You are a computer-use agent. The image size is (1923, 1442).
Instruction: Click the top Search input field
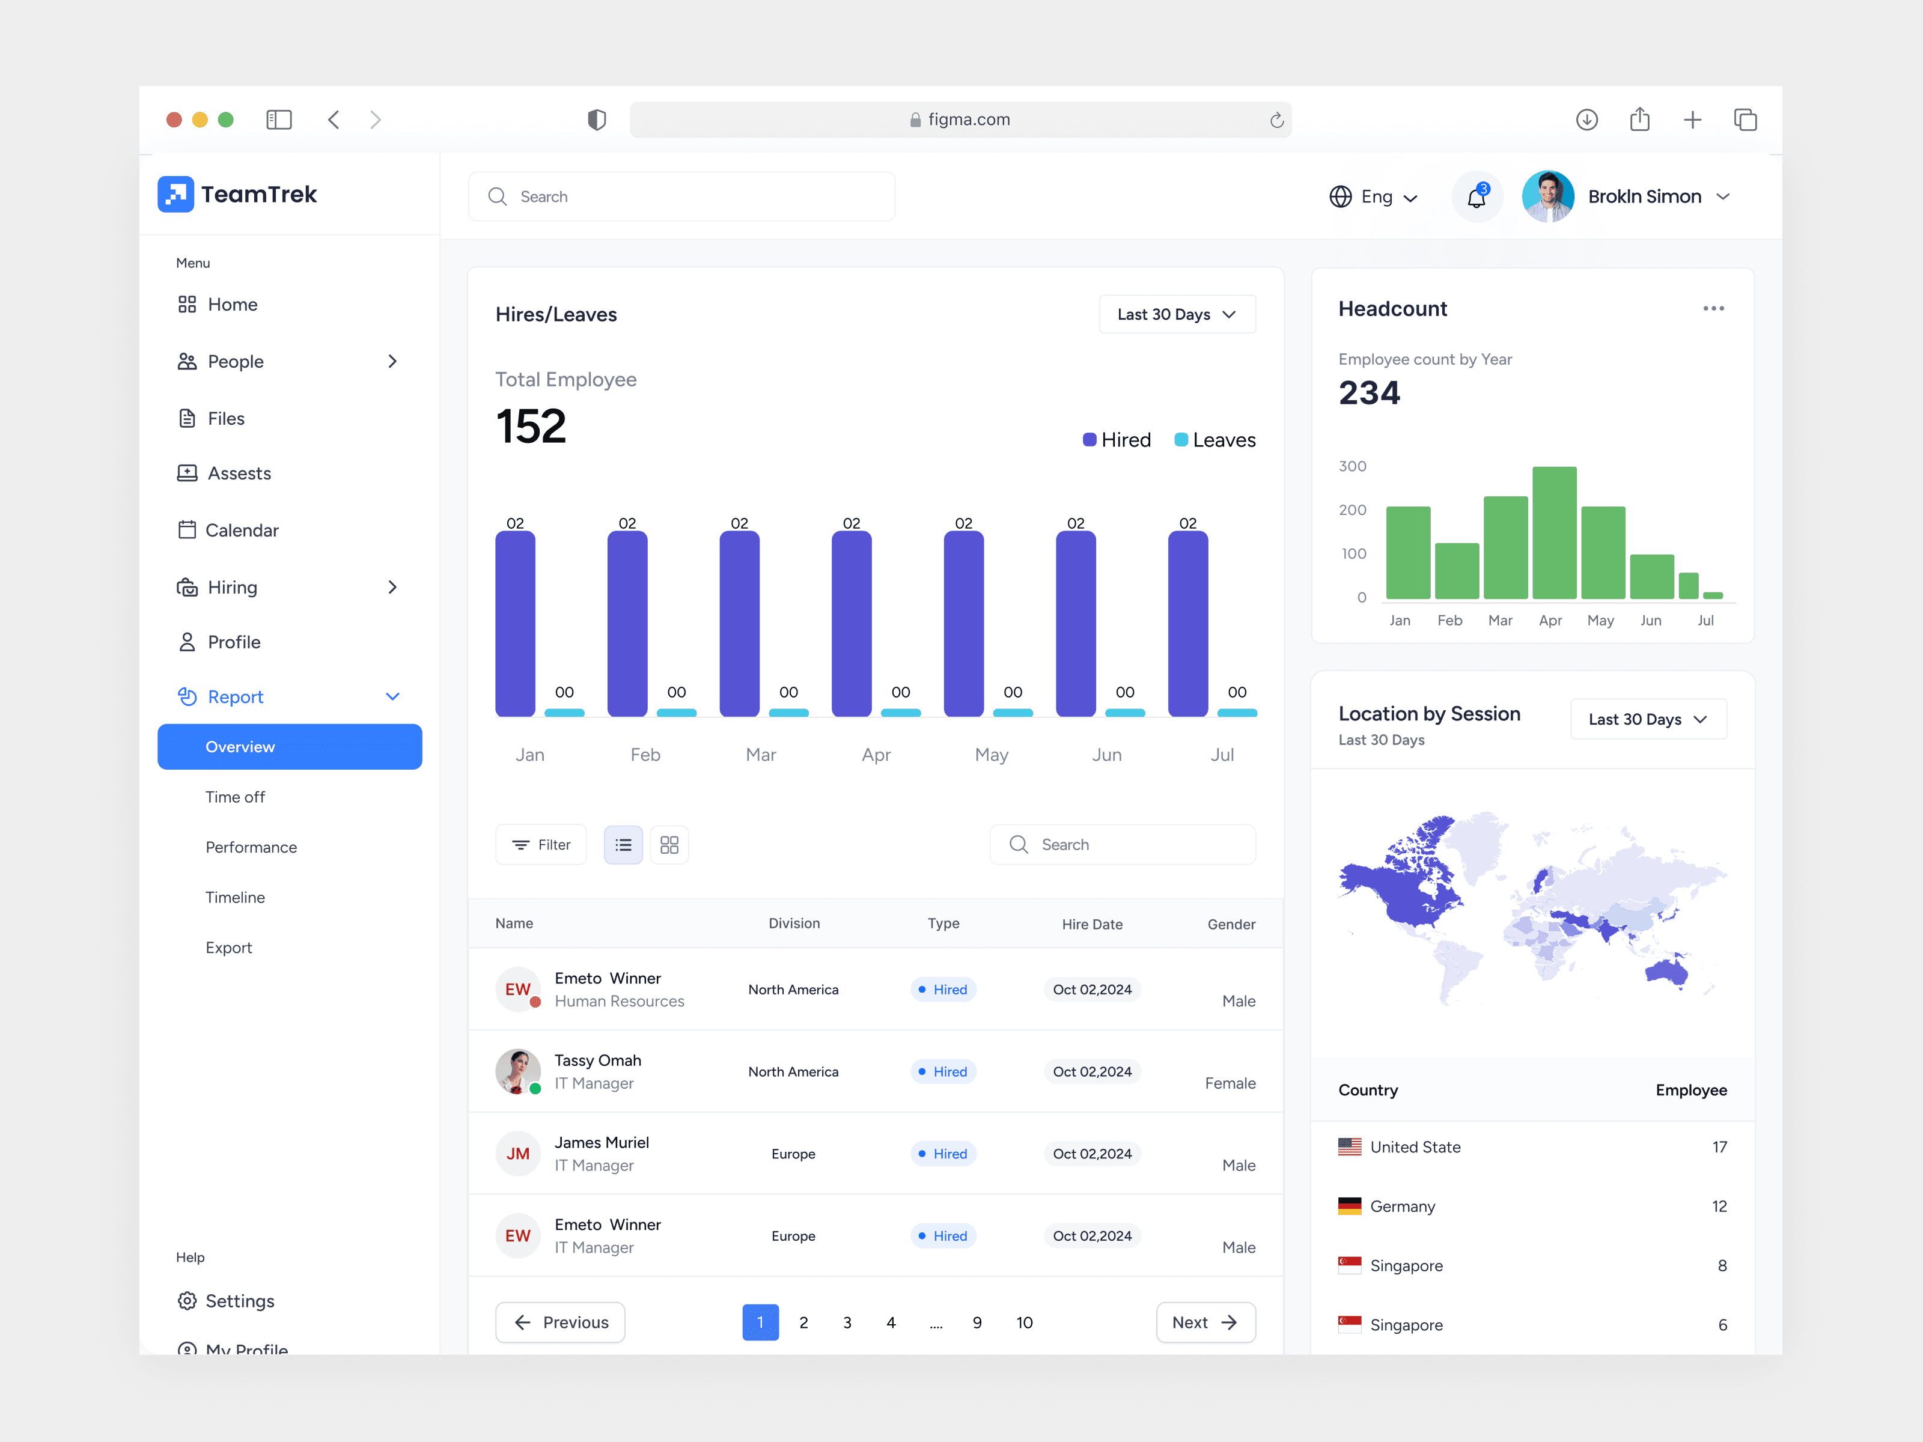click(681, 196)
